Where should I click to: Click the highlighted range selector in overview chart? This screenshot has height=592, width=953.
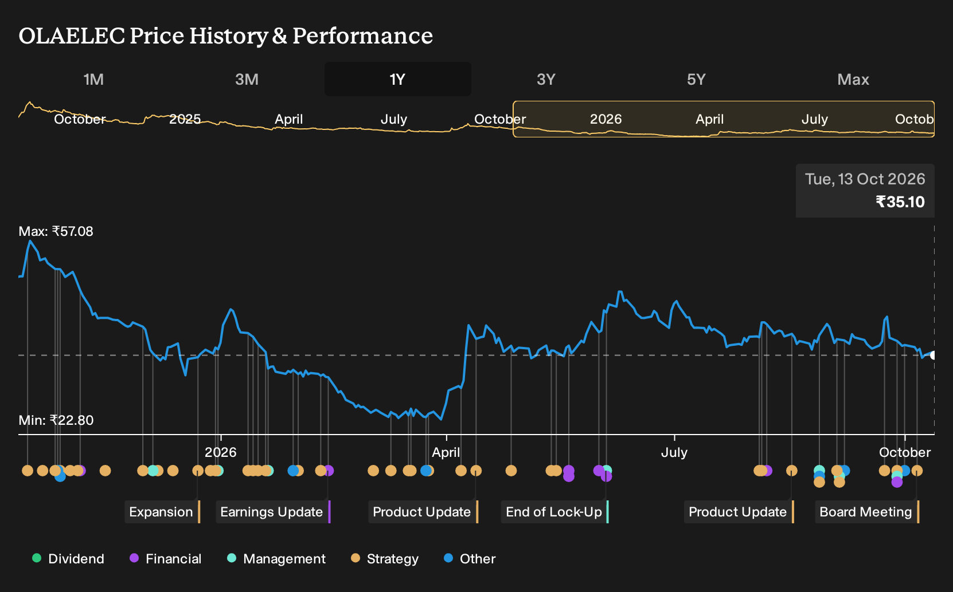pos(724,119)
